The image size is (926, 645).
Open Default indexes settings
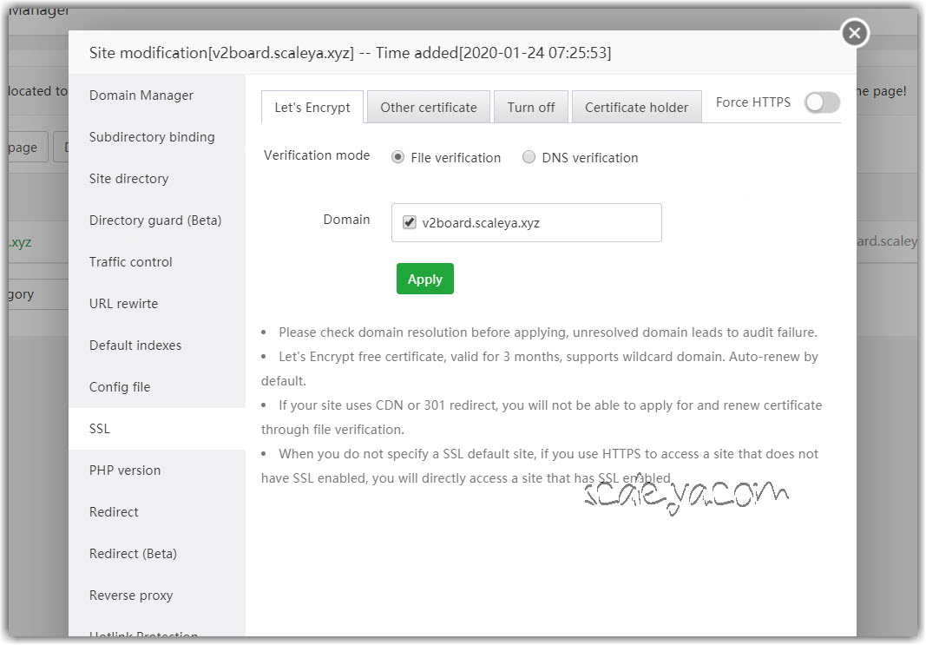(135, 346)
